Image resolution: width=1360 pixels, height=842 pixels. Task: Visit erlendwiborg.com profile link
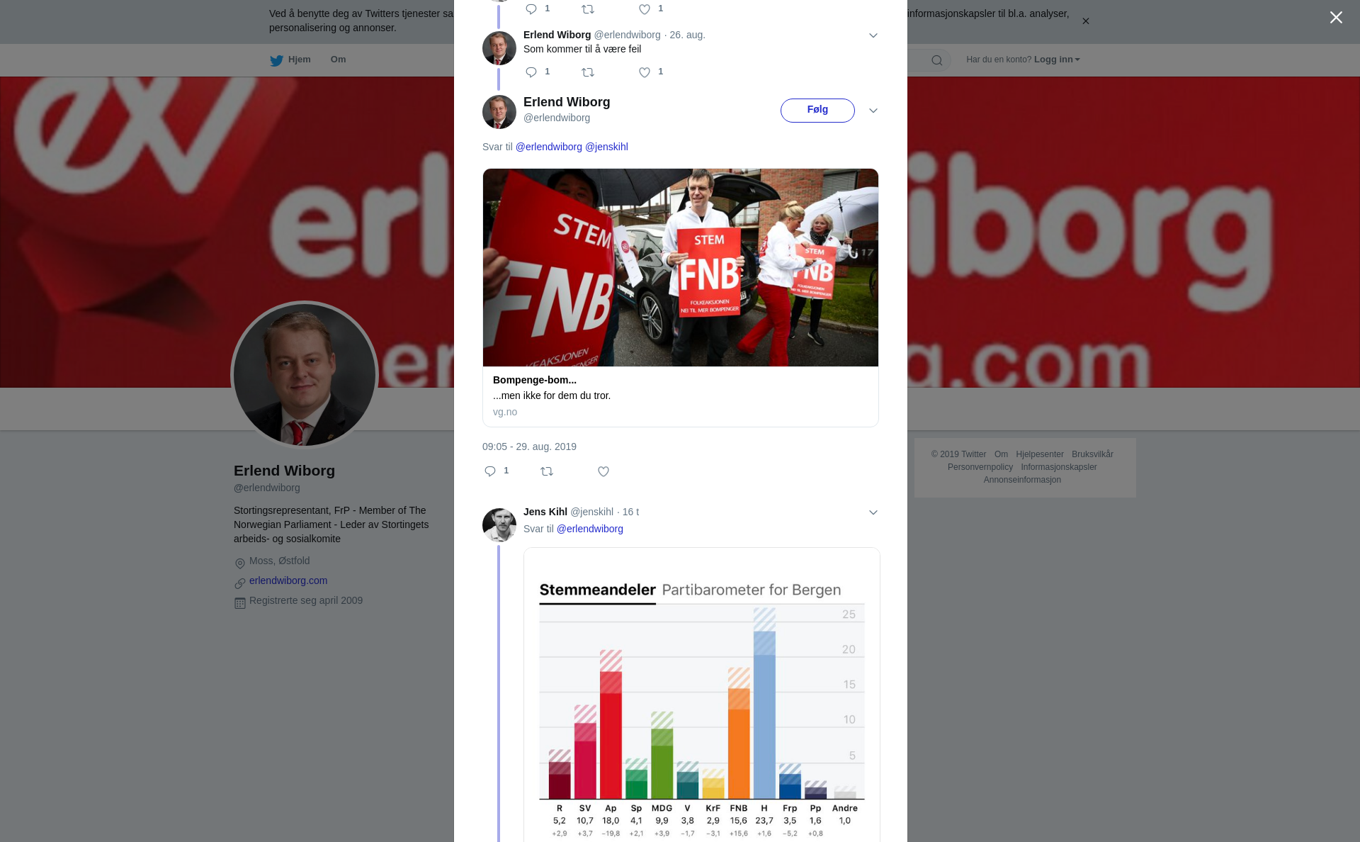(288, 580)
